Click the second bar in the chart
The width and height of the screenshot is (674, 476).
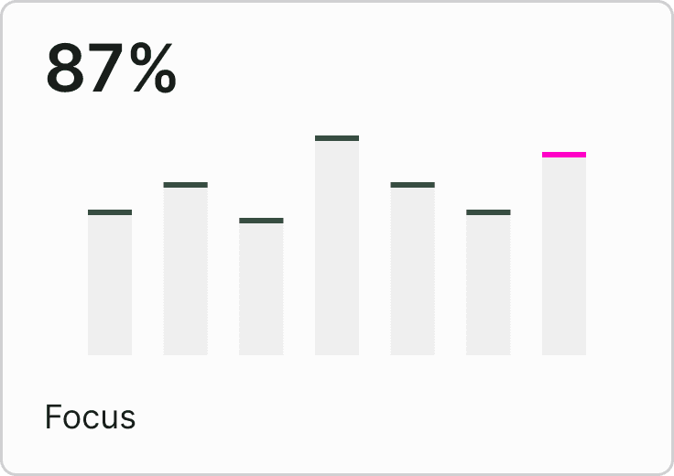186,268
